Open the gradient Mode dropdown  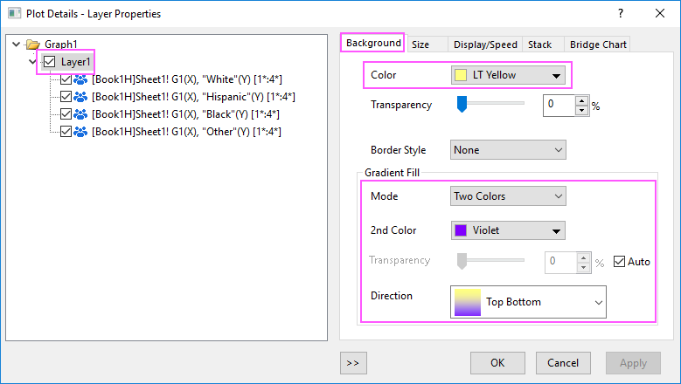click(508, 196)
